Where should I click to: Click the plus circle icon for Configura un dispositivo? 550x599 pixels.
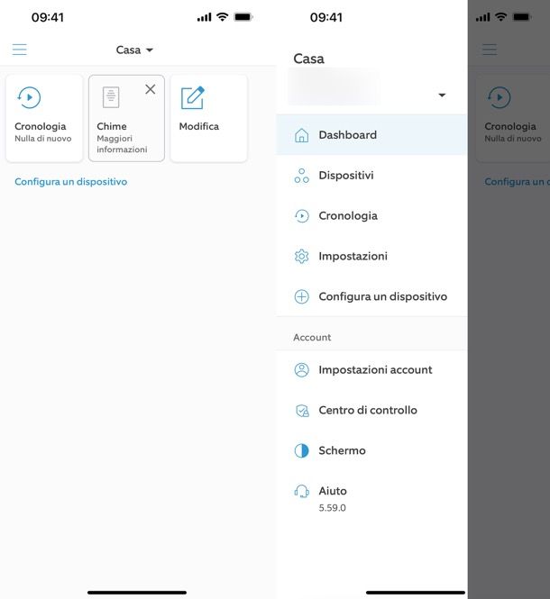(x=301, y=297)
